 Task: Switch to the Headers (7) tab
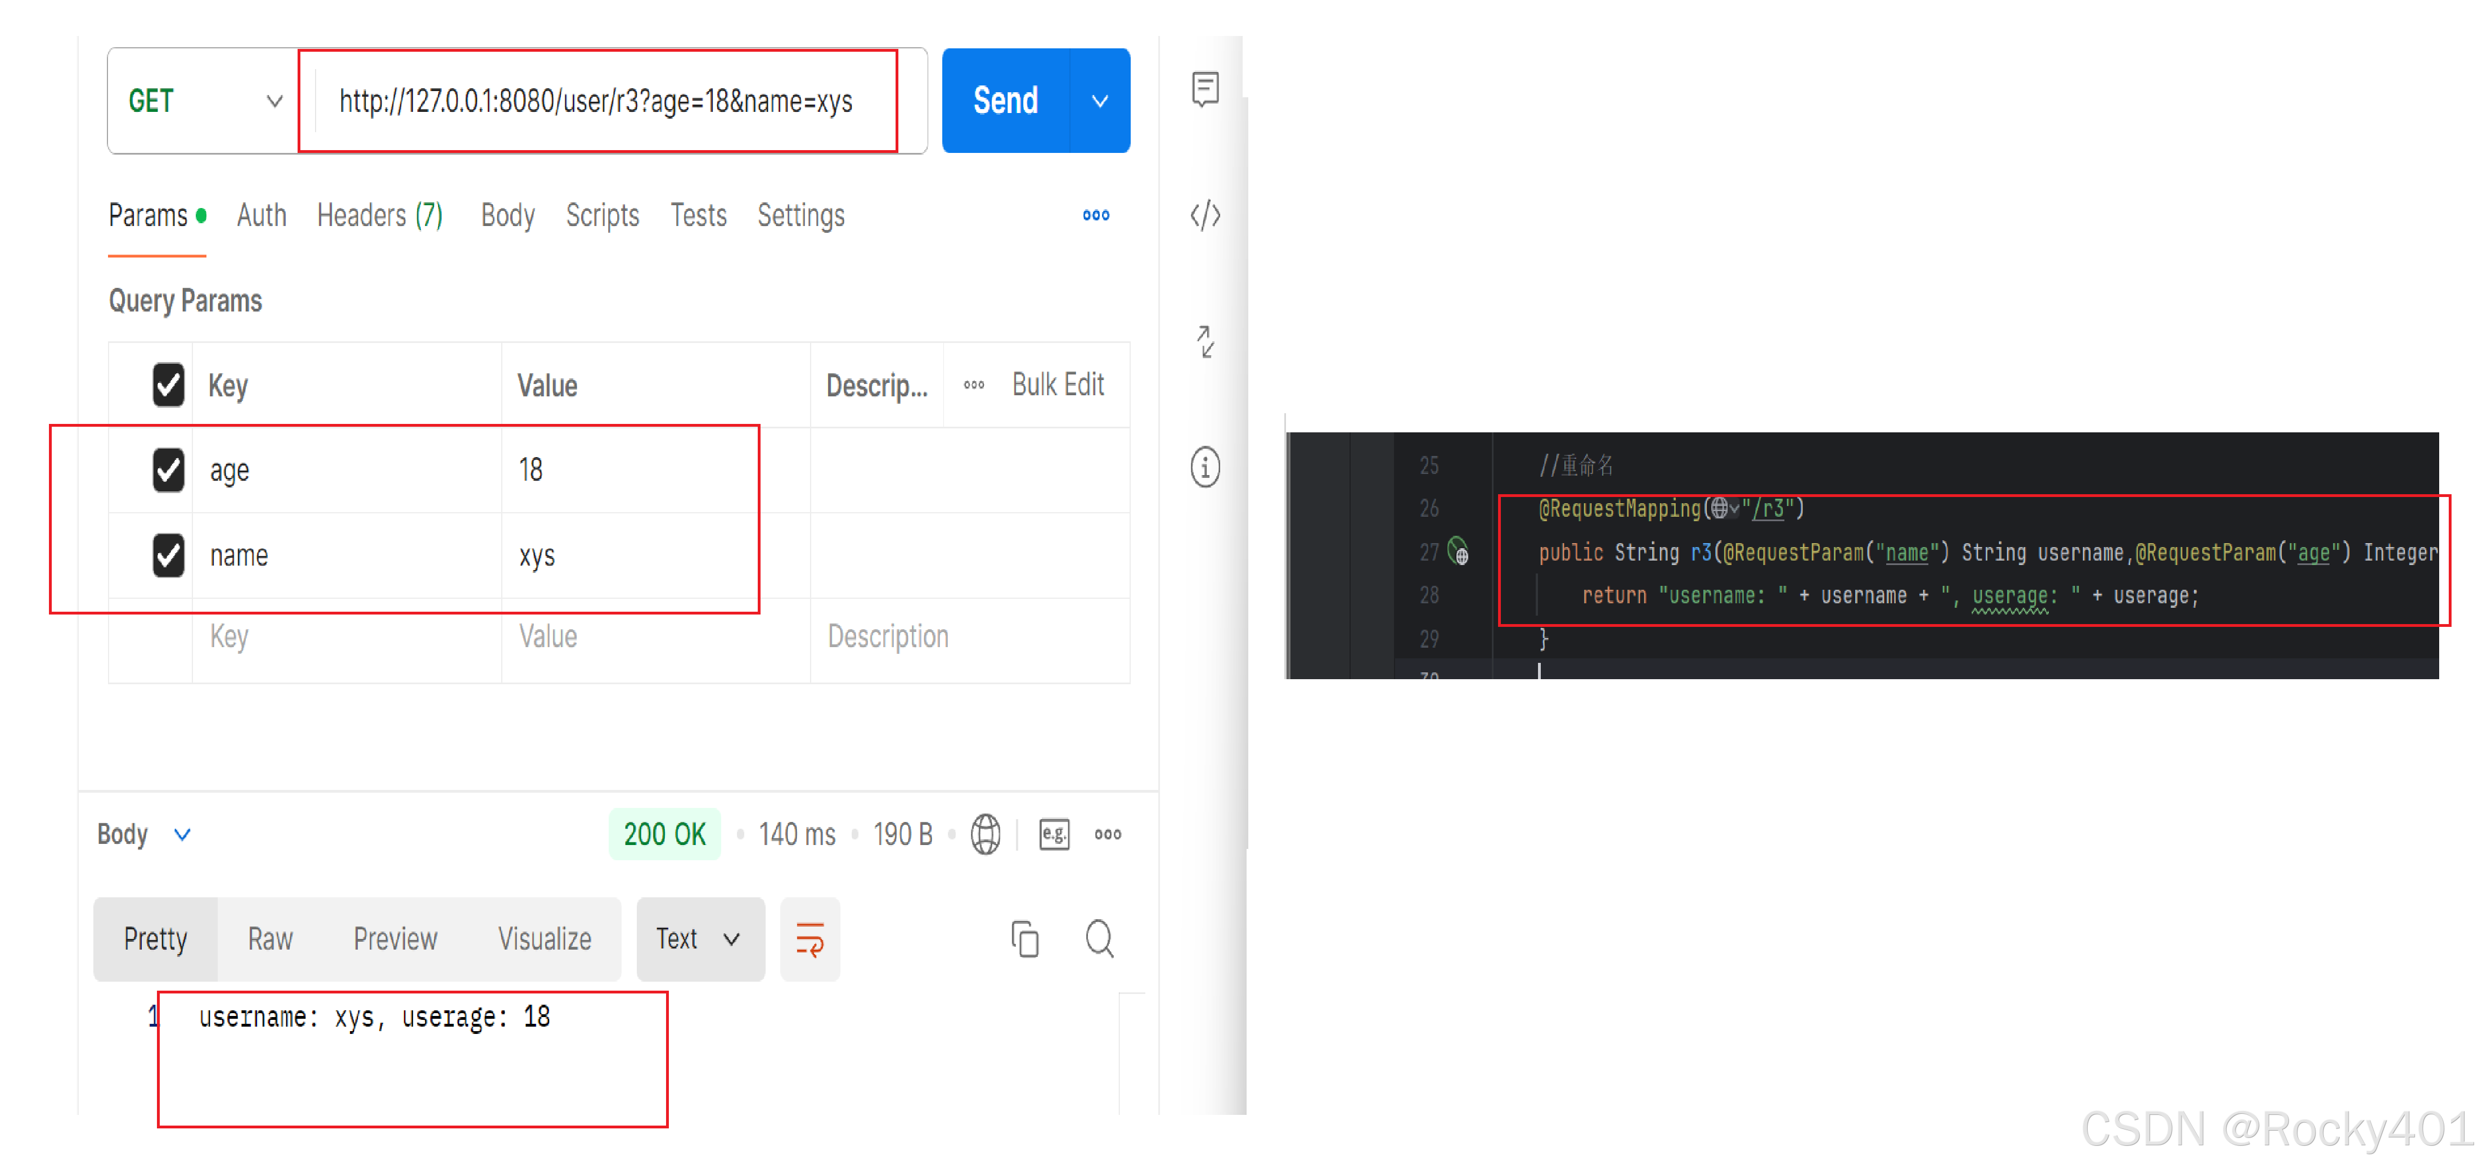(x=380, y=215)
